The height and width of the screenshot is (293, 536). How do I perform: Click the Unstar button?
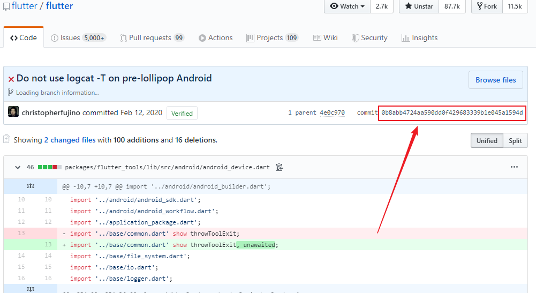click(419, 6)
